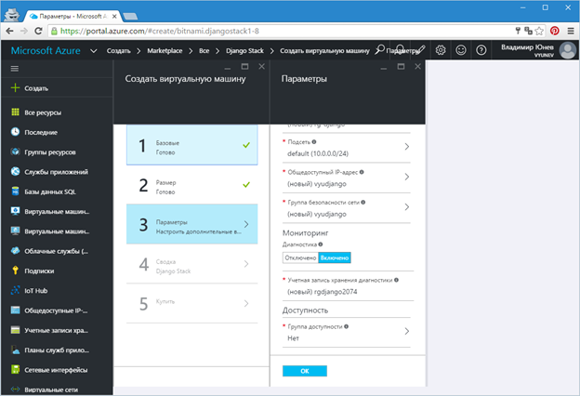The height and width of the screenshot is (396, 580).
Task: Toggle the hamburger sidebar menu
Action: click(15, 69)
